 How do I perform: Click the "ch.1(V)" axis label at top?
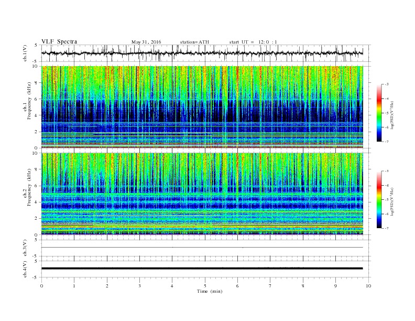25,53
